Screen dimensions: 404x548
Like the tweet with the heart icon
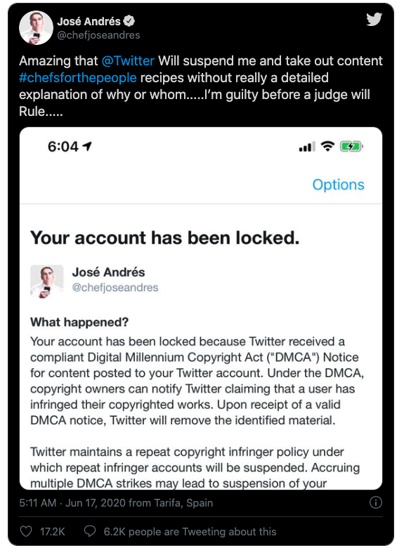click(26, 532)
